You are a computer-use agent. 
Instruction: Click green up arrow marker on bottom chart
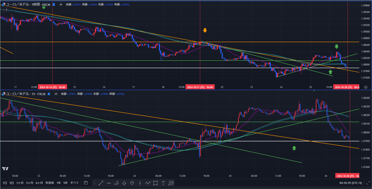(294, 148)
